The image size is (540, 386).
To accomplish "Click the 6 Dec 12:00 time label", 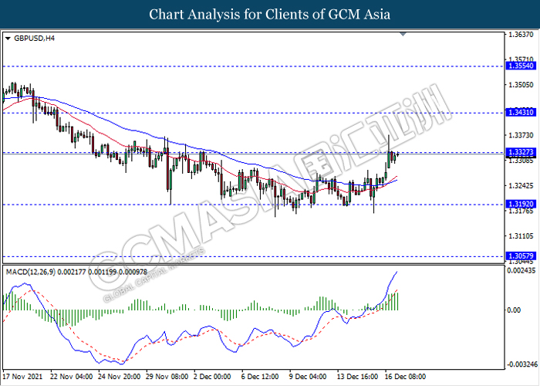I will (x=260, y=377).
